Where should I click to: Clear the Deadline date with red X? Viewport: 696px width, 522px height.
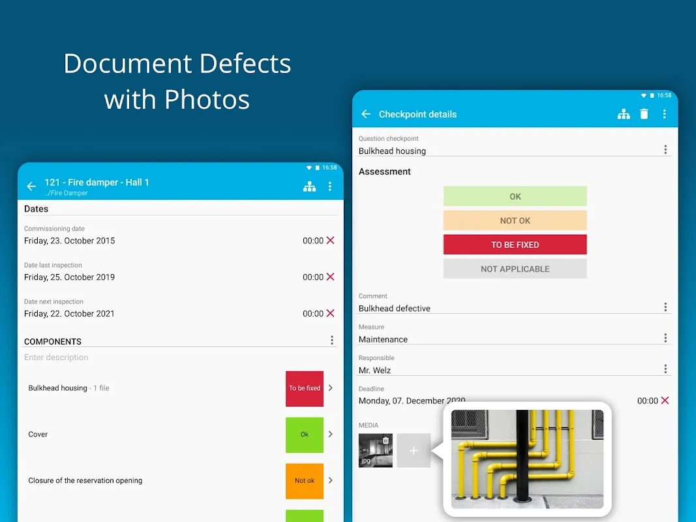tap(665, 401)
